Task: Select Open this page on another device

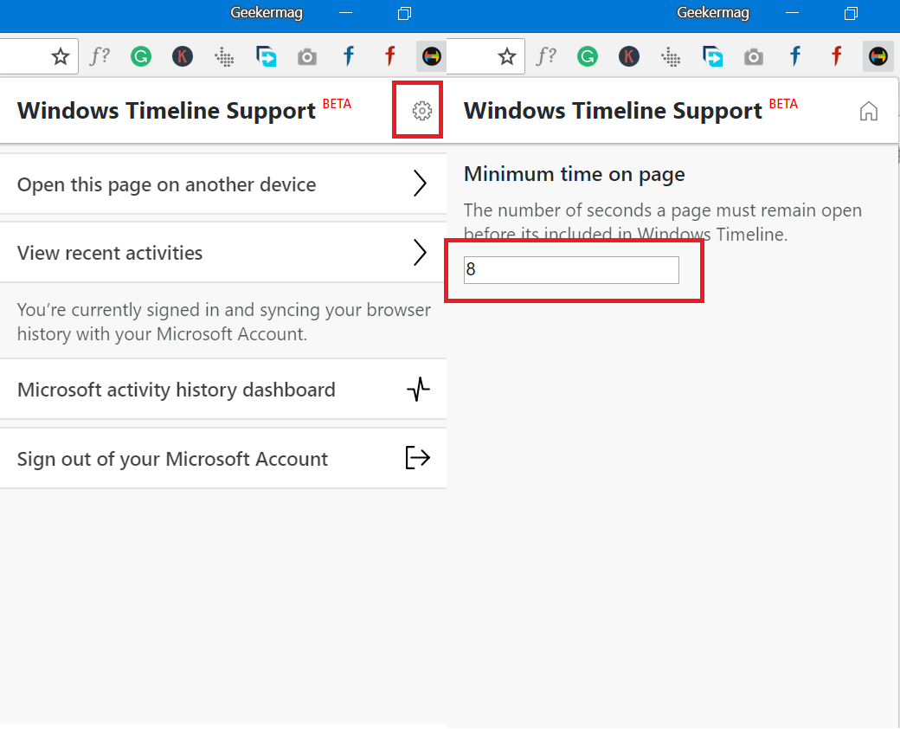Action: coord(223,184)
